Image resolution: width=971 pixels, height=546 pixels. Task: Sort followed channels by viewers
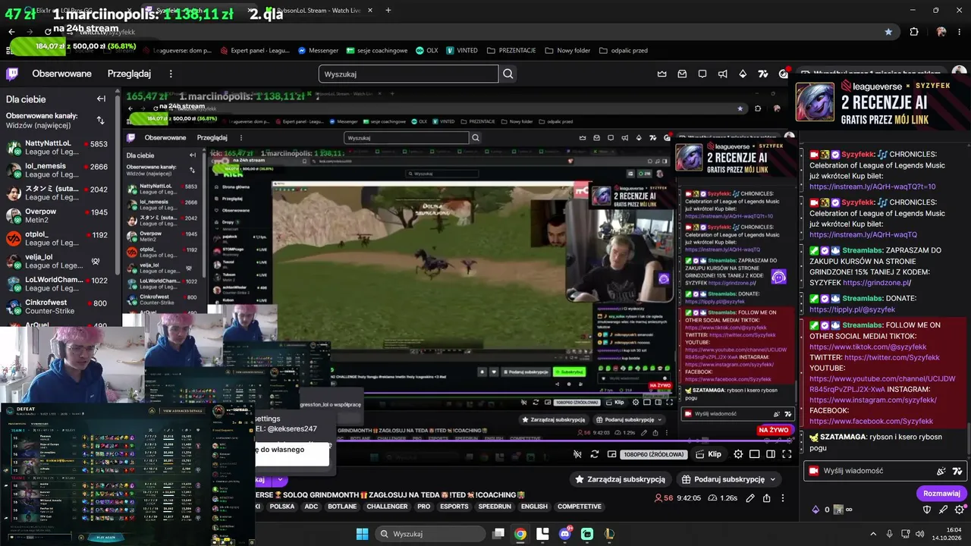(x=101, y=120)
